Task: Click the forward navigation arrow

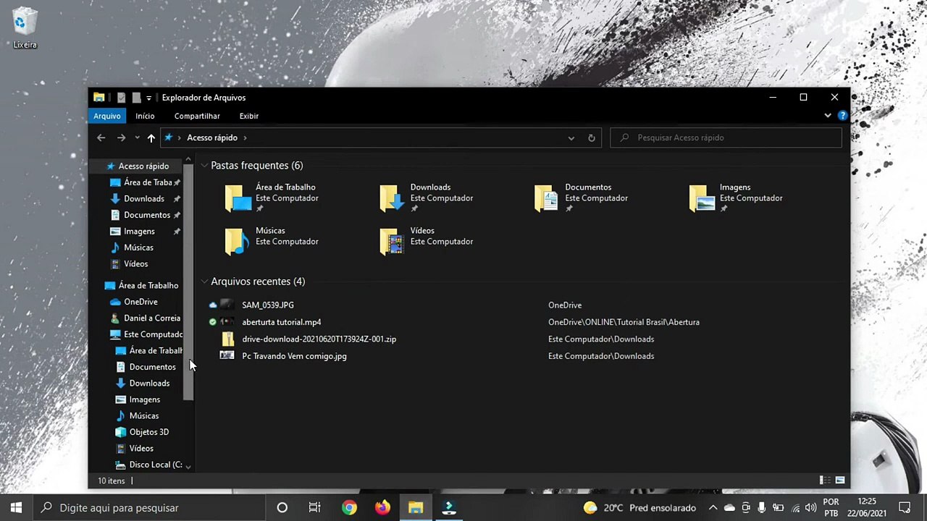Action: click(121, 137)
